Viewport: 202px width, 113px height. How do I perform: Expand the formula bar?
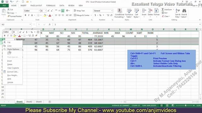coord(200,24)
